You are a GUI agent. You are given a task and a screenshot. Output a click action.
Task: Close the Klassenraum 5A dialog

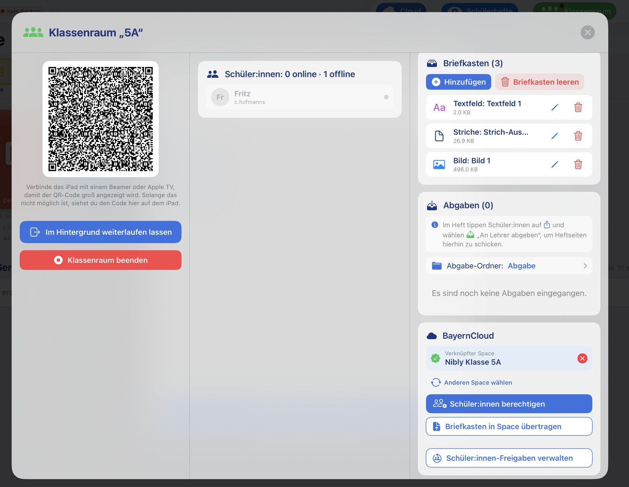pyautogui.click(x=587, y=32)
